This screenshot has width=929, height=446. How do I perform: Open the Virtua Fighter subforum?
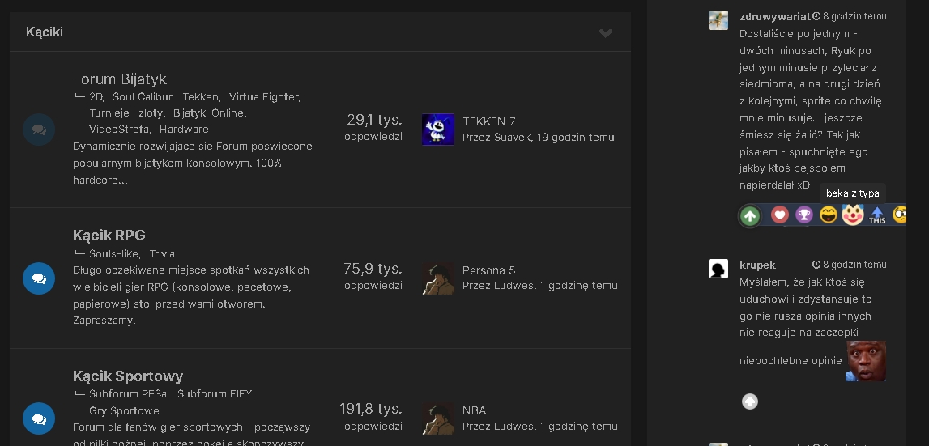tap(264, 96)
